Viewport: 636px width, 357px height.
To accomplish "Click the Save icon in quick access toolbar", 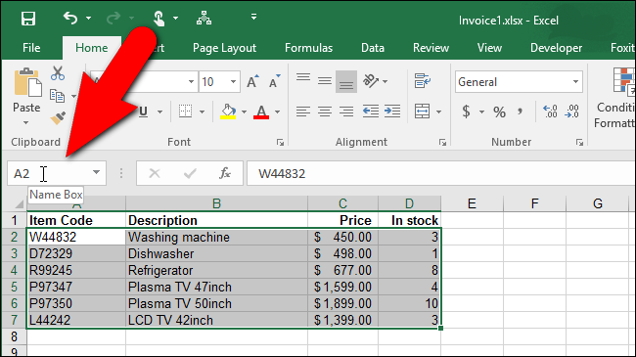I will coord(28,19).
